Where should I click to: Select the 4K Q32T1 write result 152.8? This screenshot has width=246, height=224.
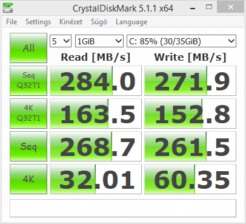tap(190, 114)
